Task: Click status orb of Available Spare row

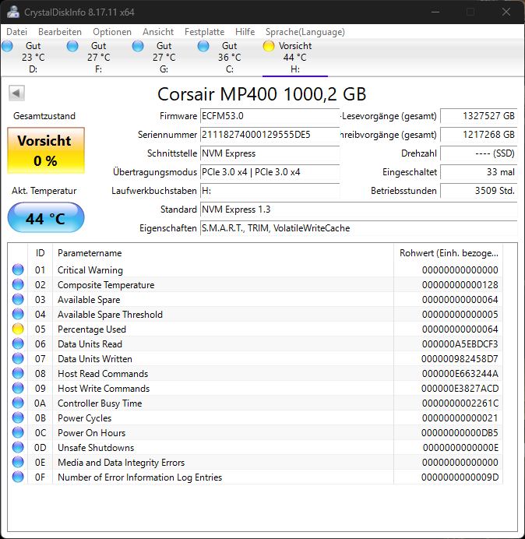Action: click(18, 299)
